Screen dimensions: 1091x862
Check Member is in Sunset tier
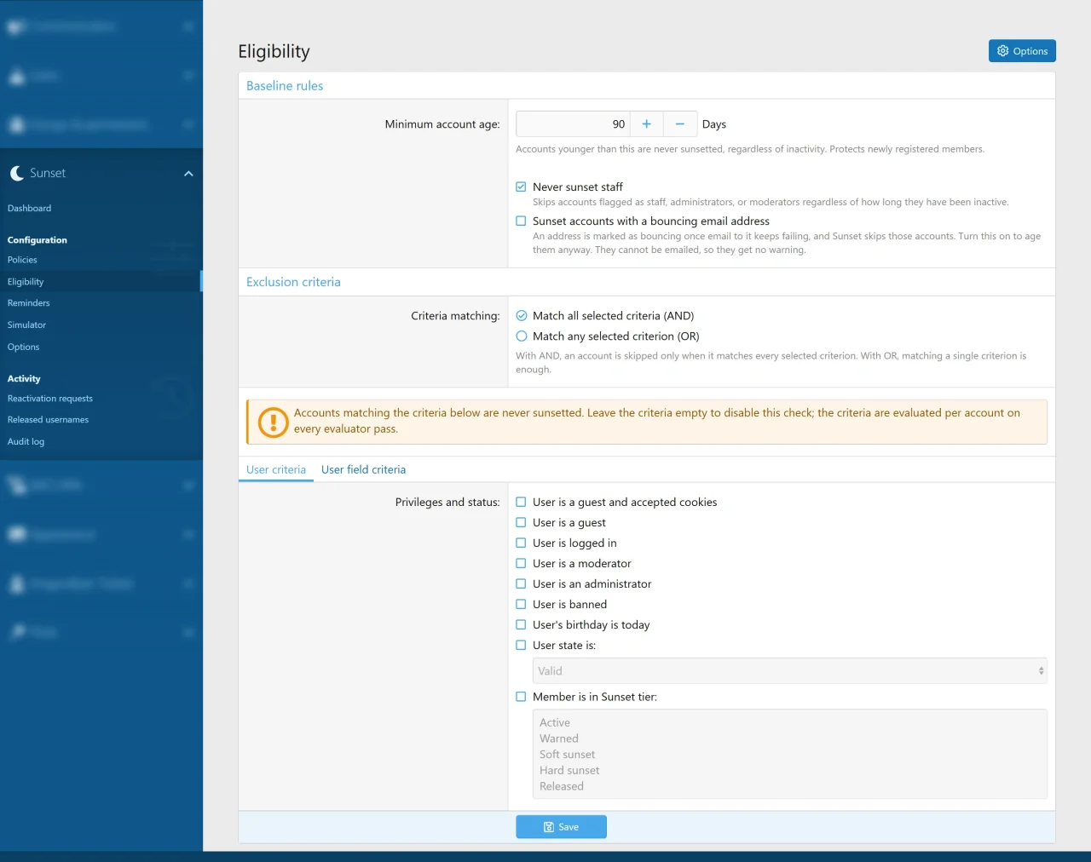point(521,697)
